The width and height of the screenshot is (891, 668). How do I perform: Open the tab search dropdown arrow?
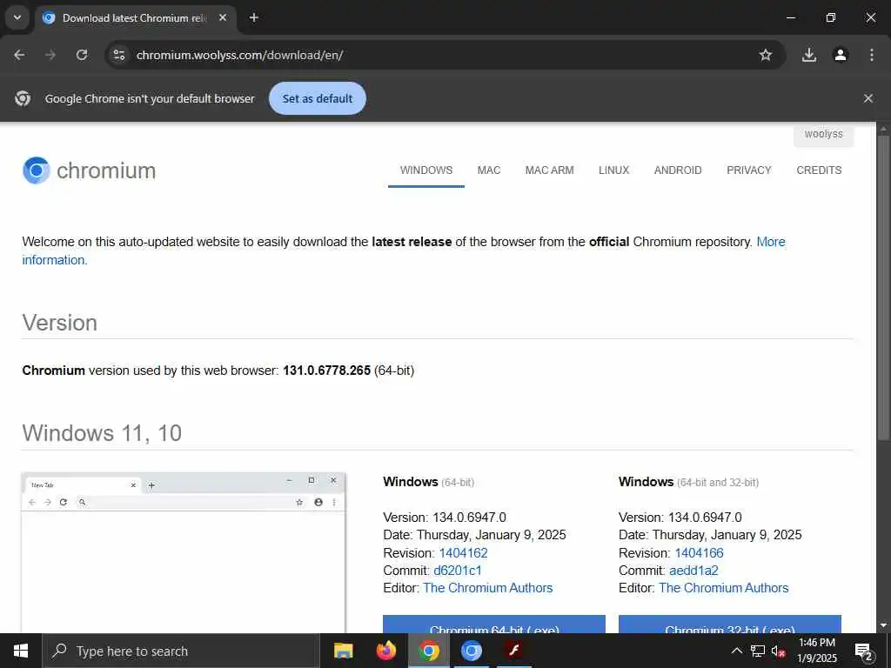(17, 17)
